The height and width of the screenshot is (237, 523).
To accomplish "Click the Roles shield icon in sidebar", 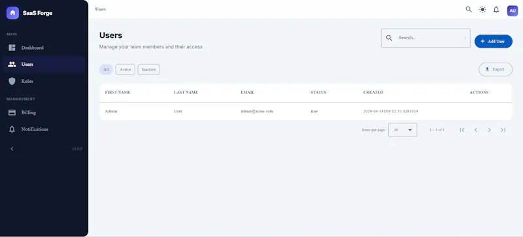I will coord(12,82).
